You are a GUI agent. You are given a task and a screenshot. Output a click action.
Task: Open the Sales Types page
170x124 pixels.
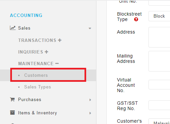[37, 87]
